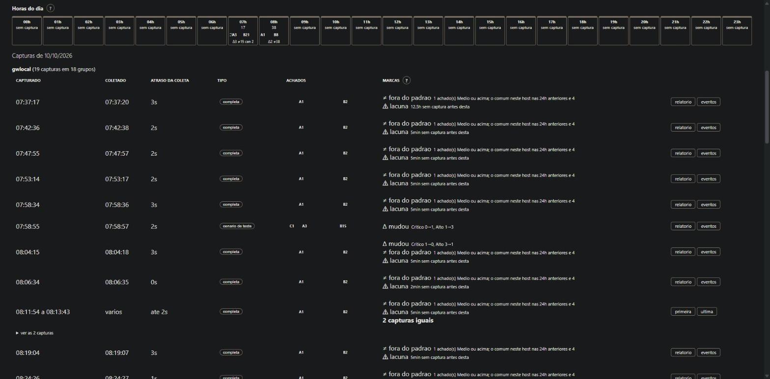
Task: Select the 08h hour cell
Action: 274,31
